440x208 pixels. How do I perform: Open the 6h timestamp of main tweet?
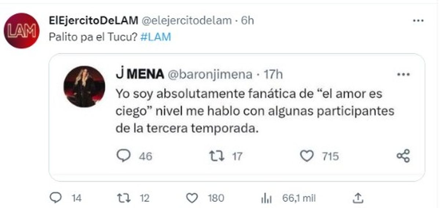[x=247, y=21]
